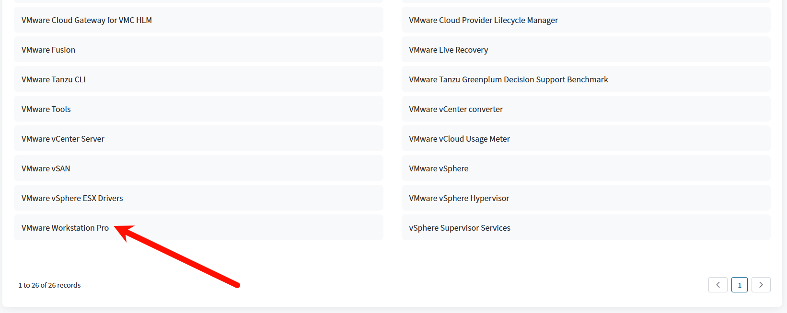Open VMware vSphere ESX Drivers

[72, 198]
